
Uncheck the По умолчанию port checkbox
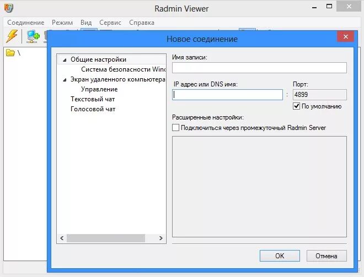coord(297,106)
